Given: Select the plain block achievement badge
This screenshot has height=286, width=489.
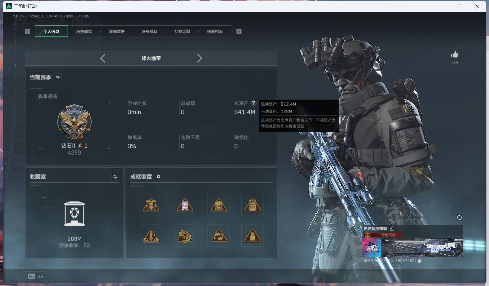Looking at the screenshot, I should pyautogui.click(x=253, y=236).
